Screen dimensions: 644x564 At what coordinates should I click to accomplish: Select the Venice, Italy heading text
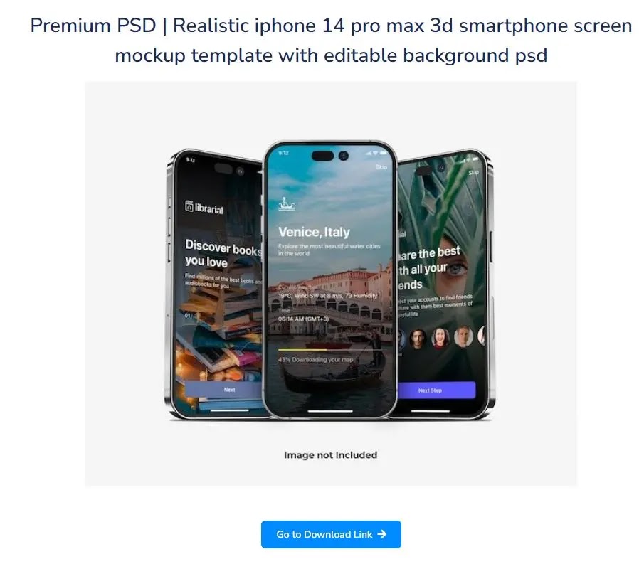pyautogui.click(x=315, y=232)
